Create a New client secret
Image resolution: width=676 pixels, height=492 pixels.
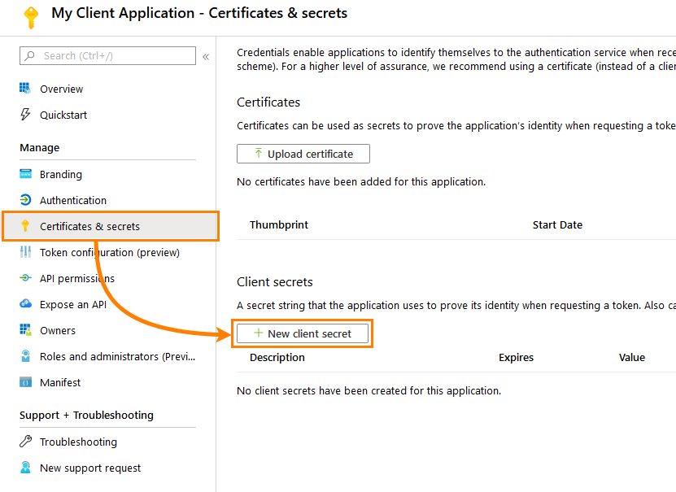pyautogui.click(x=303, y=333)
